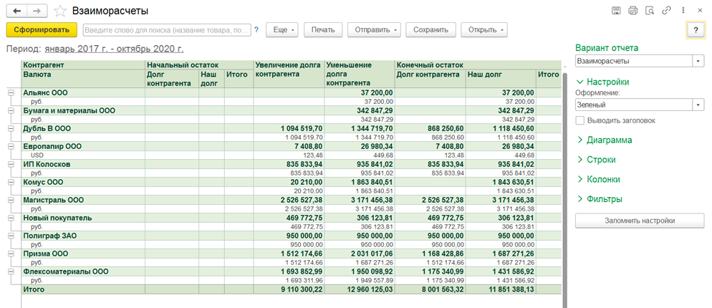Click the chain link icon to get a link

click(667, 11)
